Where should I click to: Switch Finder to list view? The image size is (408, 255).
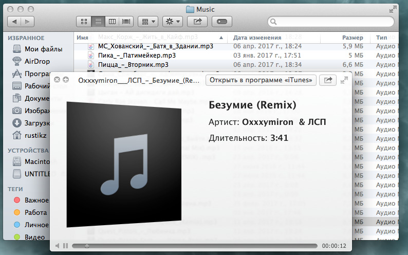(98, 22)
